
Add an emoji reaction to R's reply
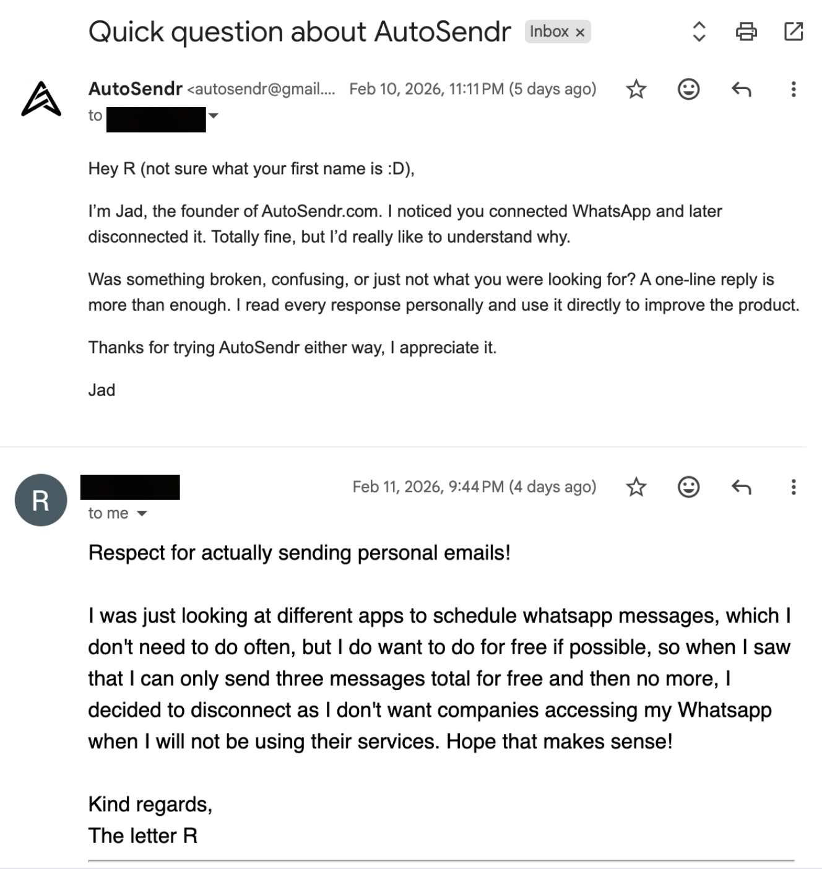click(688, 487)
